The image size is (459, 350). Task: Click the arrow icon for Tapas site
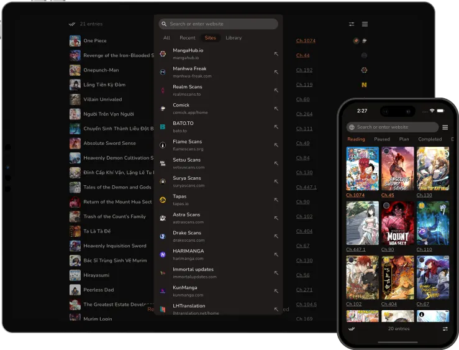tap(276, 200)
